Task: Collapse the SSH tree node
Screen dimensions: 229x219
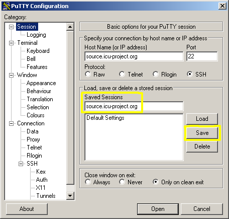Action: tap(21, 164)
